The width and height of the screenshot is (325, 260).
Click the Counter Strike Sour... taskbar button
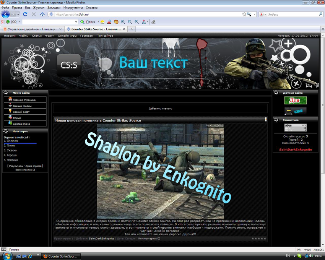click(61, 256)
